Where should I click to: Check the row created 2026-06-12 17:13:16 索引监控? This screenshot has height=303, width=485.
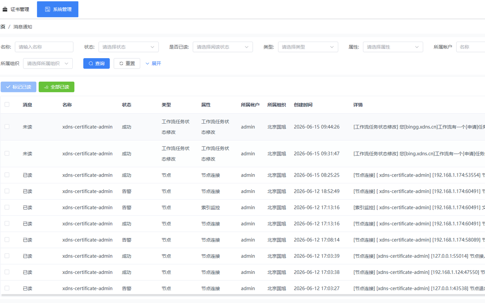7,207
